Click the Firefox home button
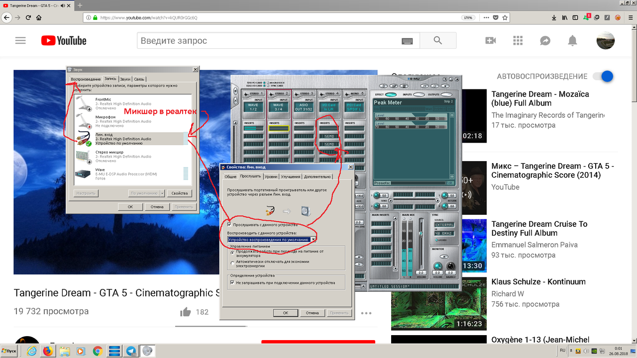This screenshot has width=637, height=358. tap(39, 17)
